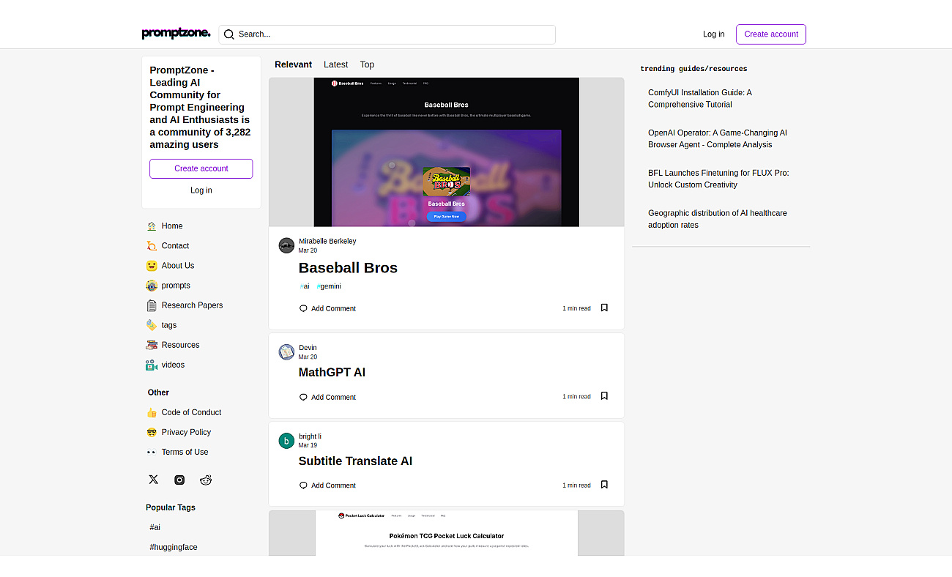Open Geographic distribution of AI healthcare link

(x=718, y=220)
